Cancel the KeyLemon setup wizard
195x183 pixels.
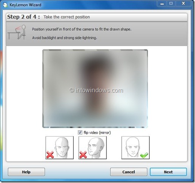point(128,172)
